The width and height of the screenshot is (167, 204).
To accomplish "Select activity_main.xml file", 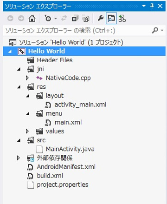I will coord(80,105).
